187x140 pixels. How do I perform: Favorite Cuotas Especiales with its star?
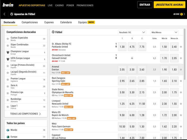point(8,39)
